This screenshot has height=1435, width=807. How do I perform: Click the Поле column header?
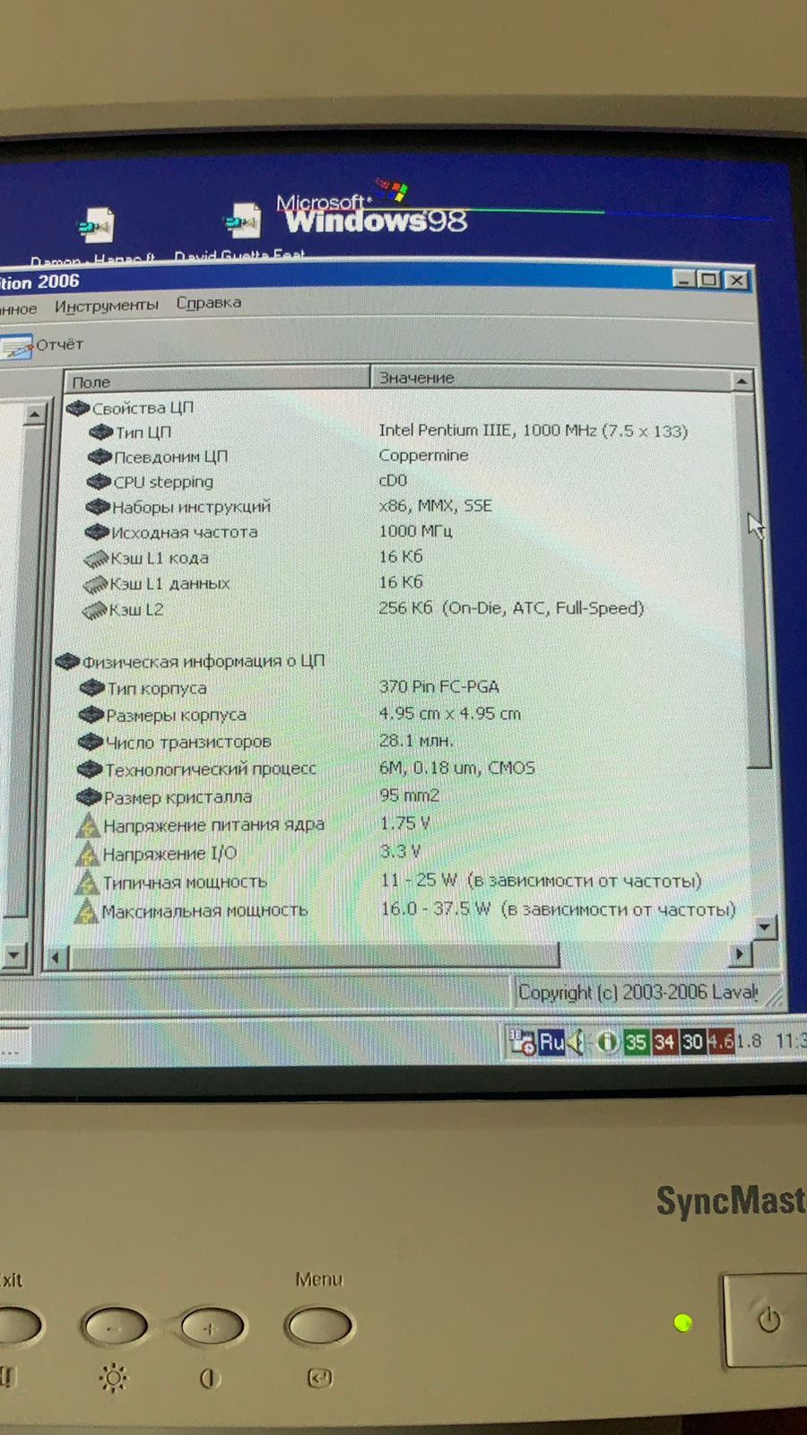coord(215,380)
